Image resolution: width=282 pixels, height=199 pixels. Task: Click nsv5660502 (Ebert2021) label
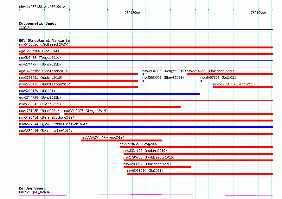click(x=163, y=78)
